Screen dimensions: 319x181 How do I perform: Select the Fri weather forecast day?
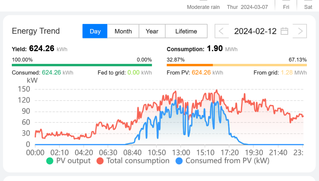click(286, 7)
